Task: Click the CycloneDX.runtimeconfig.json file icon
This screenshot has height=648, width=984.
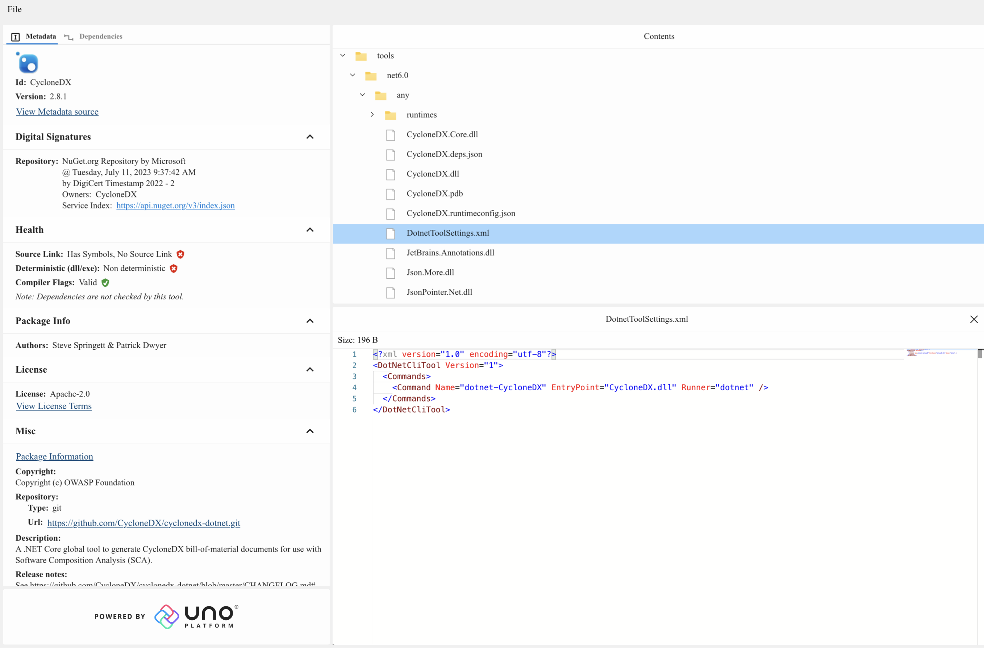Action: [391, 214]
